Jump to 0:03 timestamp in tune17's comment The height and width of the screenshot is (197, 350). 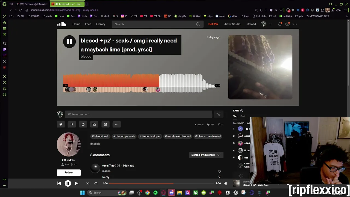[117, 166]
